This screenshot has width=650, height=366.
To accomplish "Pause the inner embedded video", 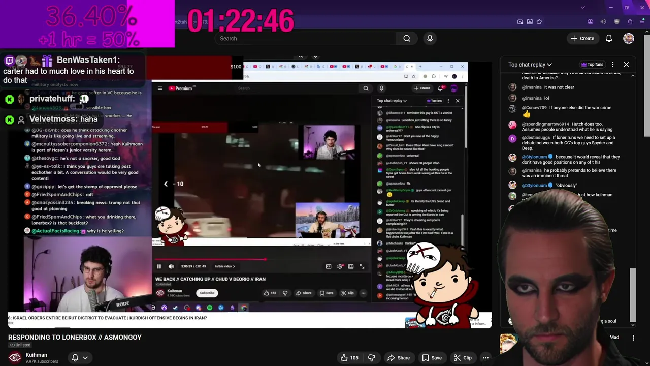I will click(159, 266).
